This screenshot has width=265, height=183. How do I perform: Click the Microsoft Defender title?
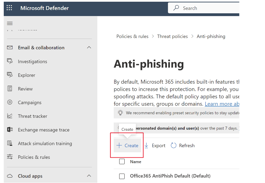point(44,8)
